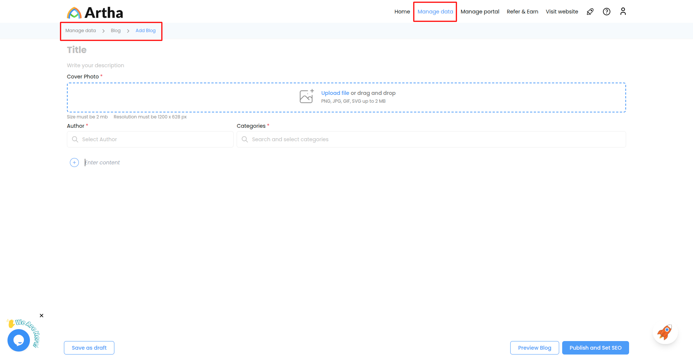Screen dimensions: 693x359
Task: Click the Preview Blog button
Action: point(534,348)
